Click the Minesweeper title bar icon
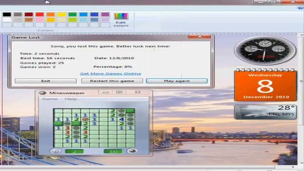Viewport: 304px width, 171px height. tap(43, 93)
